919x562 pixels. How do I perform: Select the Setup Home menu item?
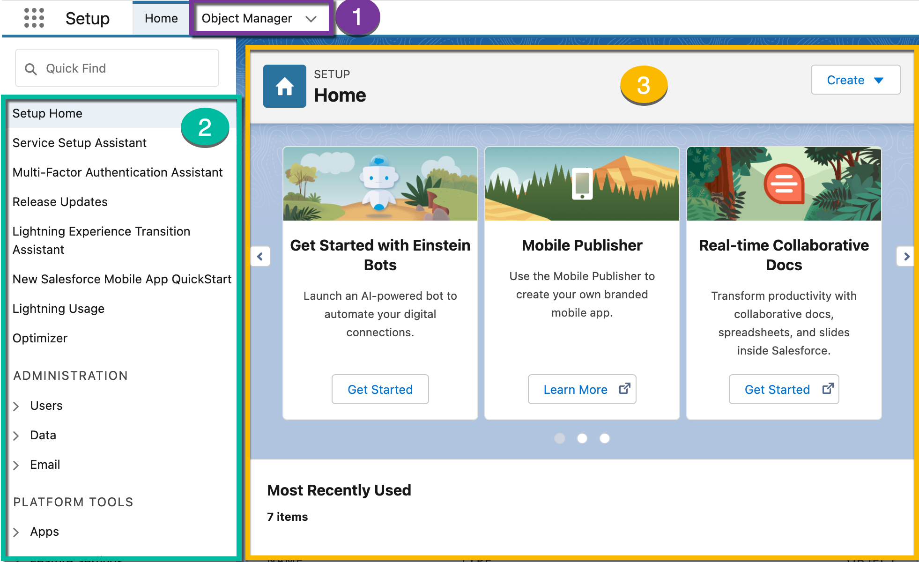47,112
